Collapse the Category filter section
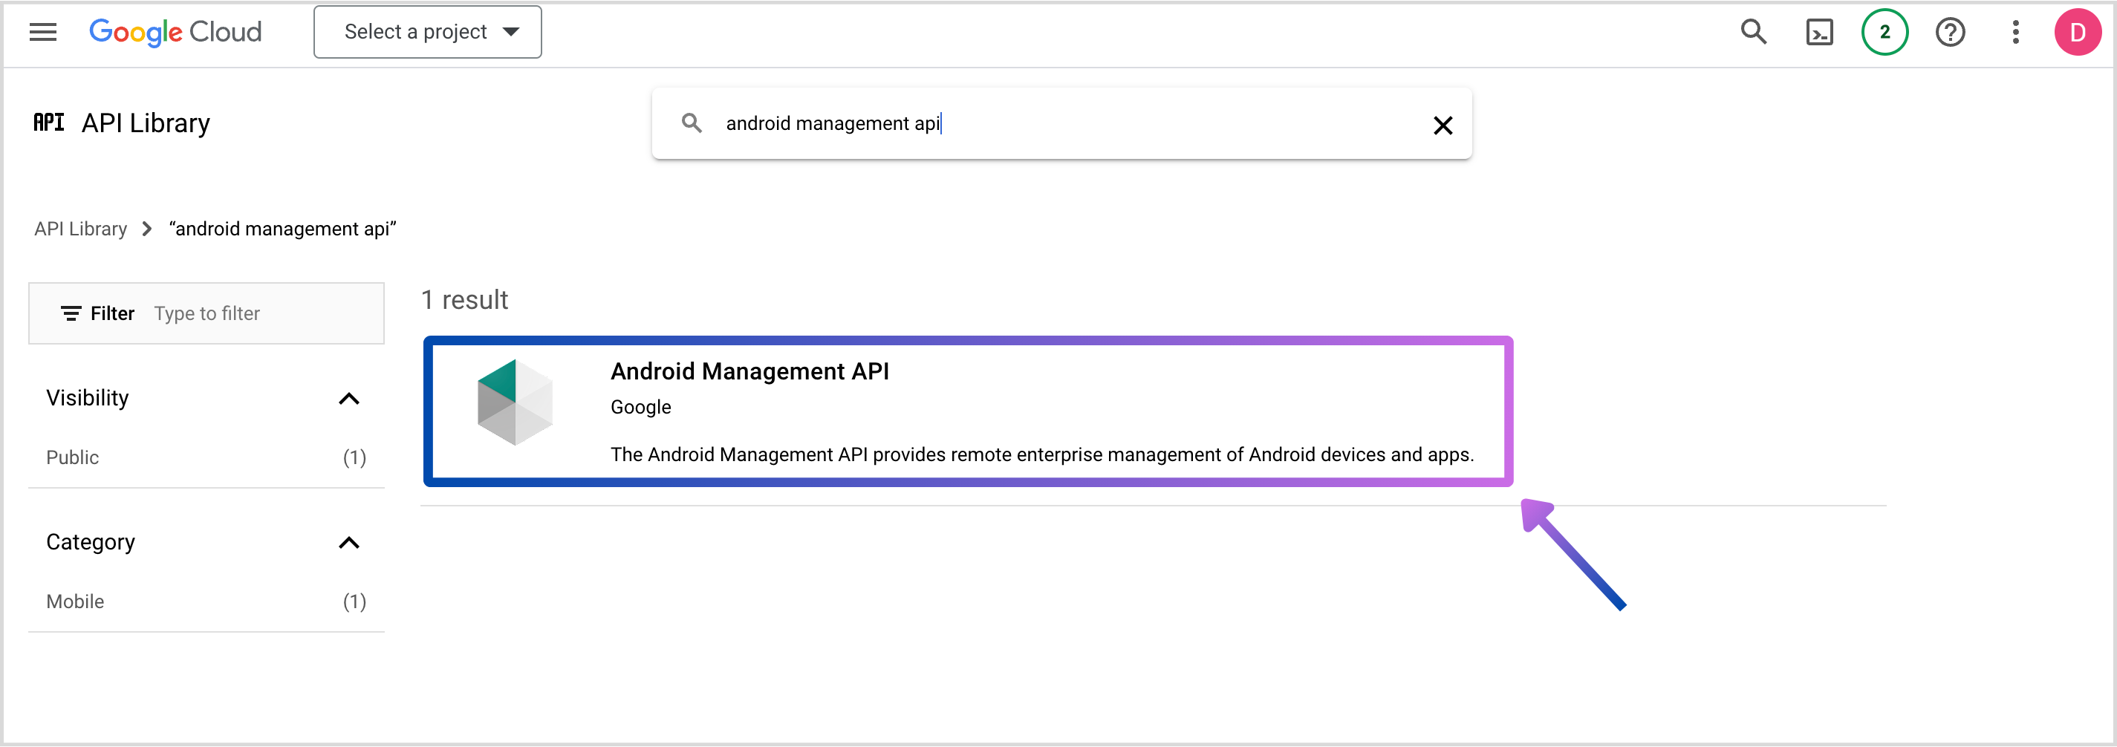 [x=349, y=542]
